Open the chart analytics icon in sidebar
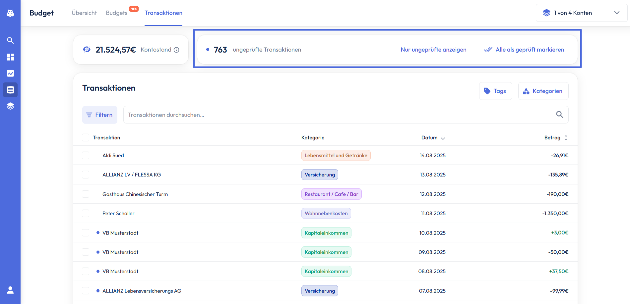Screen dimensions: 630x304 [10, 73]
